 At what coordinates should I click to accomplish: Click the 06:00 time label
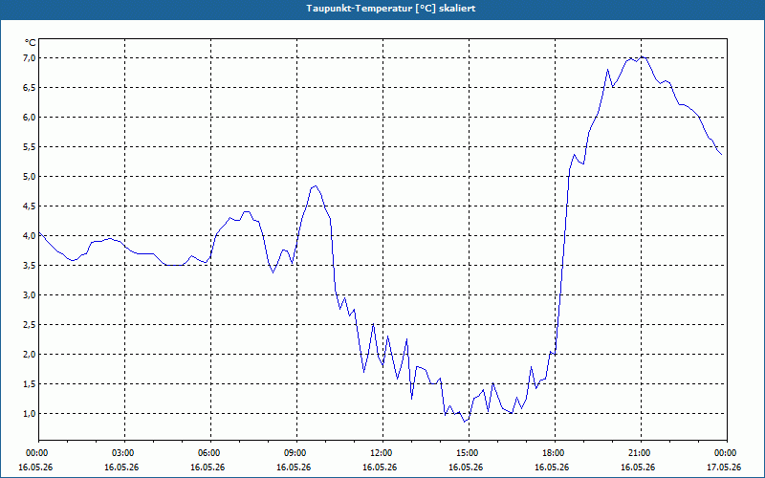pyautogui.click(x=210, y=453)
